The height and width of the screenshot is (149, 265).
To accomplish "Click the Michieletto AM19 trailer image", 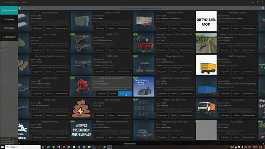I will 144,21.
